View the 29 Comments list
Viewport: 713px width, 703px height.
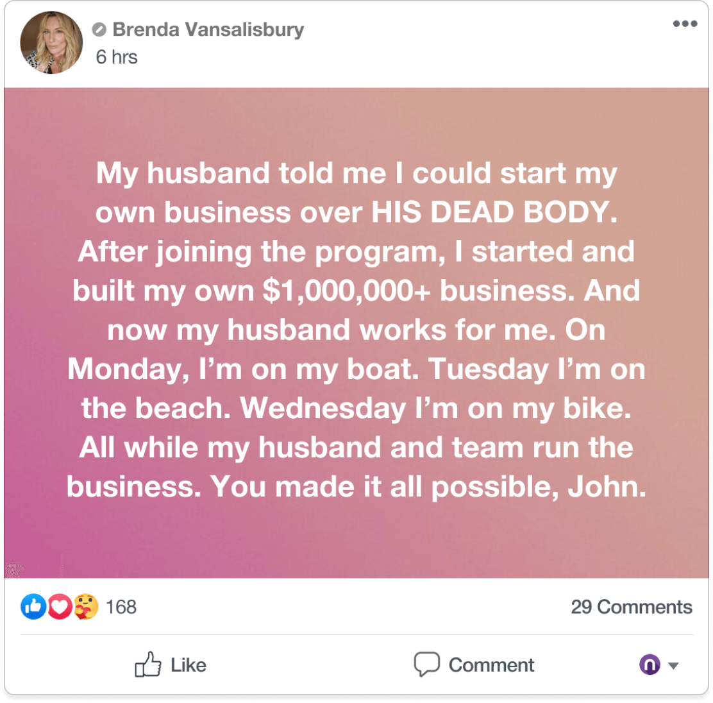(631, 607)
